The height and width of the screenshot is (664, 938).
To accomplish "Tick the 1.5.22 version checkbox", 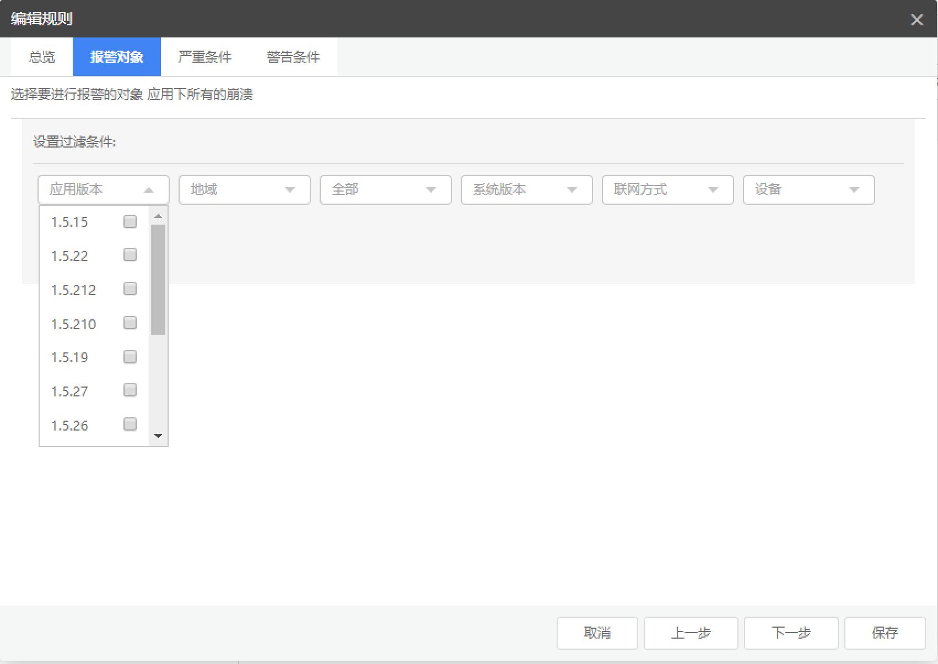I will coord(130,255).
